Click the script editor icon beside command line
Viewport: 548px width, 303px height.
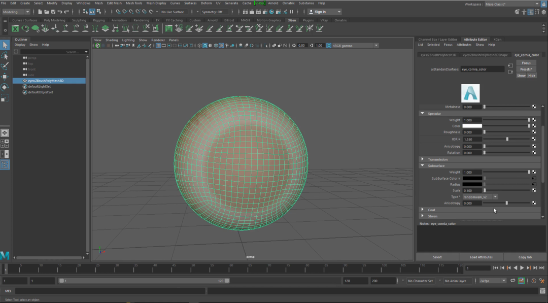[542, 291]
